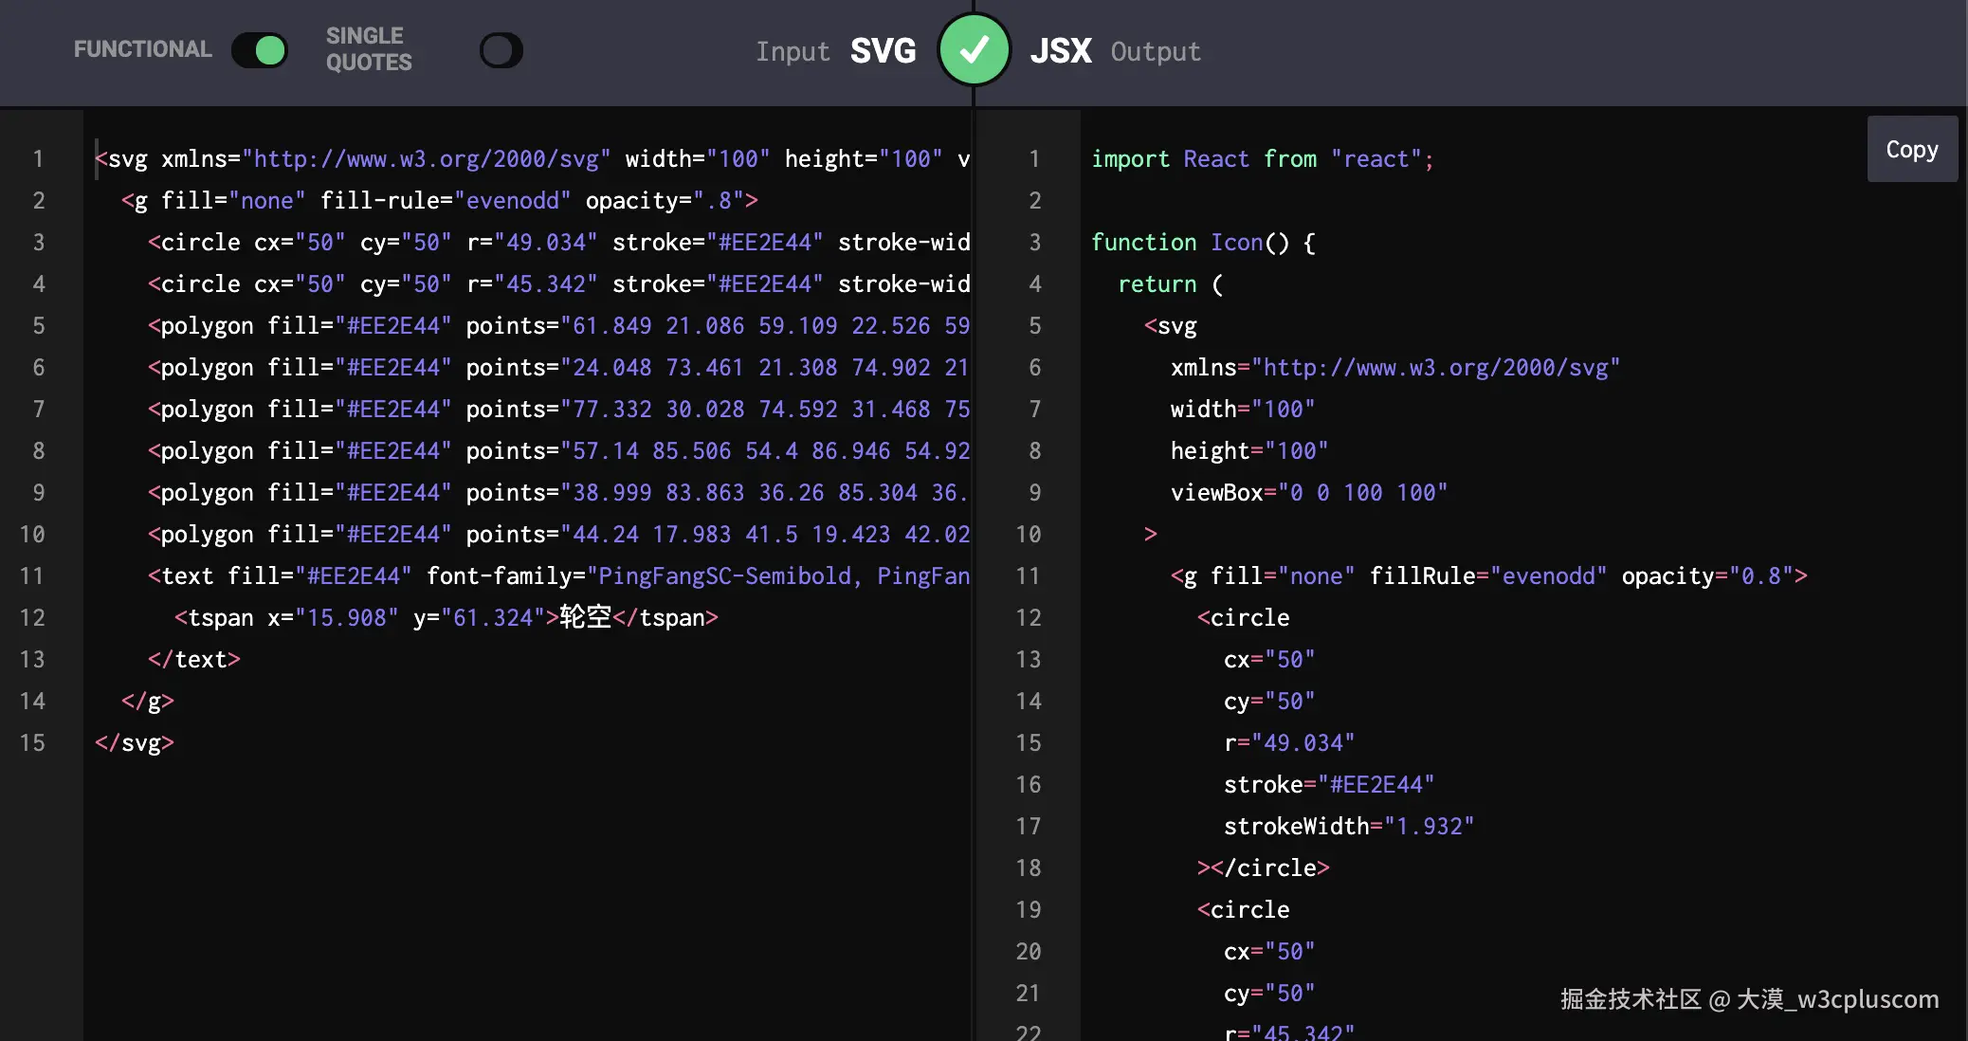Click the tspan line in the input
The height and width of the screenshot is (1041, 1968).
coord(446,617)
